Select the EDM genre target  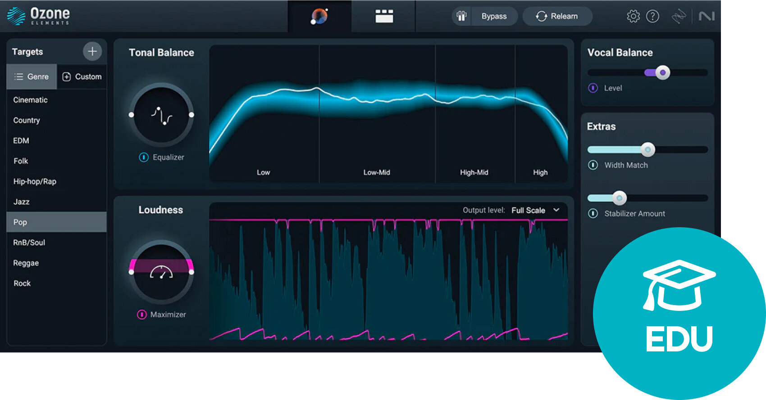coord(56,140)
